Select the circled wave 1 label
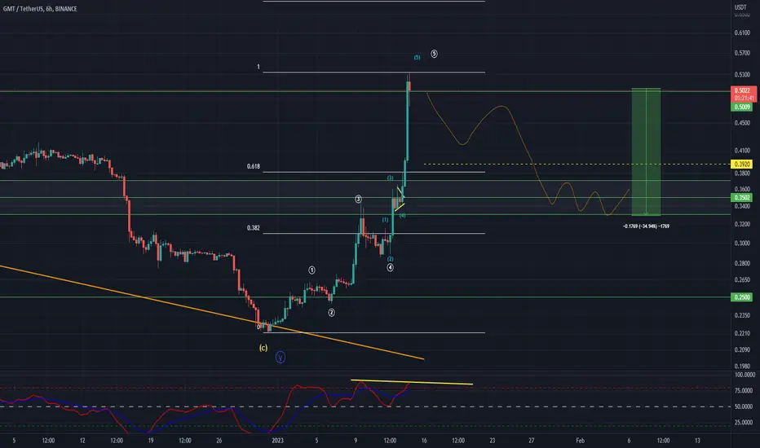The width and height of the screenshot is (760, 448). point(312,270)
